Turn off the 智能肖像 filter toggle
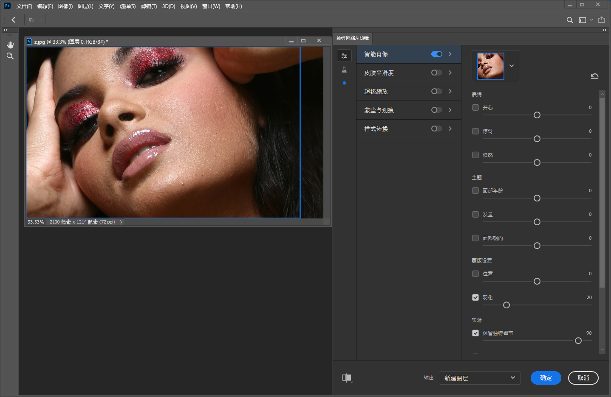The width and height of the screenshot is (611, 397). point(436,54)
